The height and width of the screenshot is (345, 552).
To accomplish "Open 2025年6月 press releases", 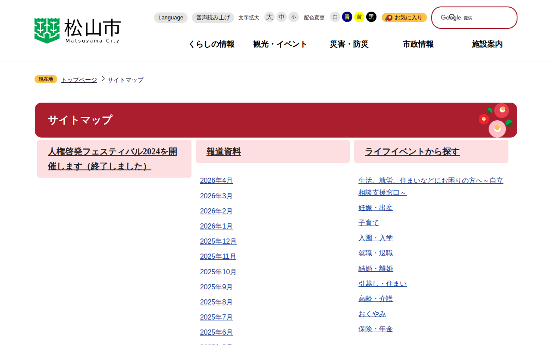I will pyautogui.click(x=216, y=332).
